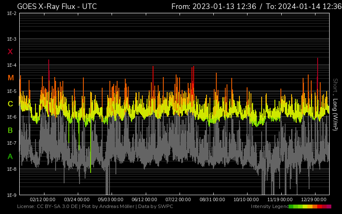Screen dimensions: 342x214
Task: Click the GOES X-Ray Flux title
Action: (57, 6)
